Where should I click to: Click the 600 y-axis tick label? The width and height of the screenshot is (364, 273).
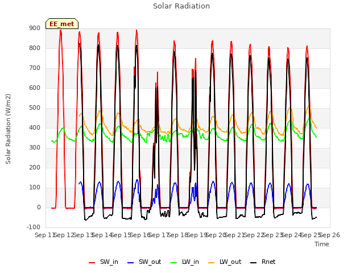coord(35,88)
